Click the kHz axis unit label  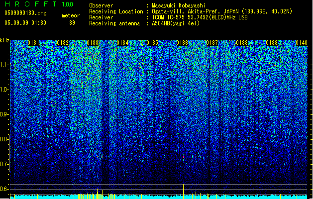tap(4, 40)
